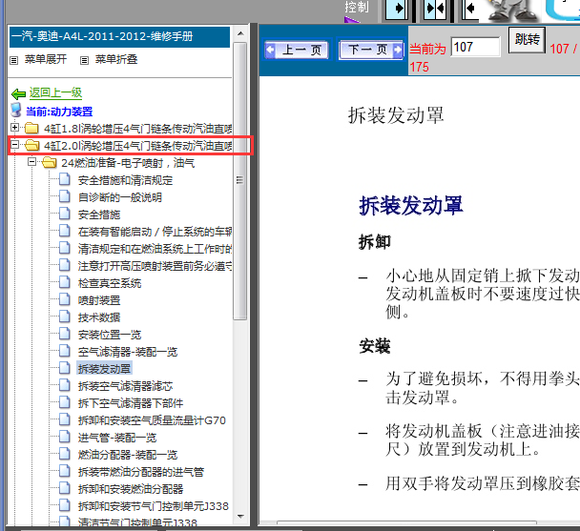Click the tree panel scroll-down arrow
Viewport: 580px width, 531px height.
tap(240, 517)
